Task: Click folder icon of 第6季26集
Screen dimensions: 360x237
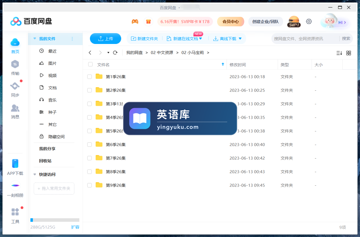Action: coord(99,144)
